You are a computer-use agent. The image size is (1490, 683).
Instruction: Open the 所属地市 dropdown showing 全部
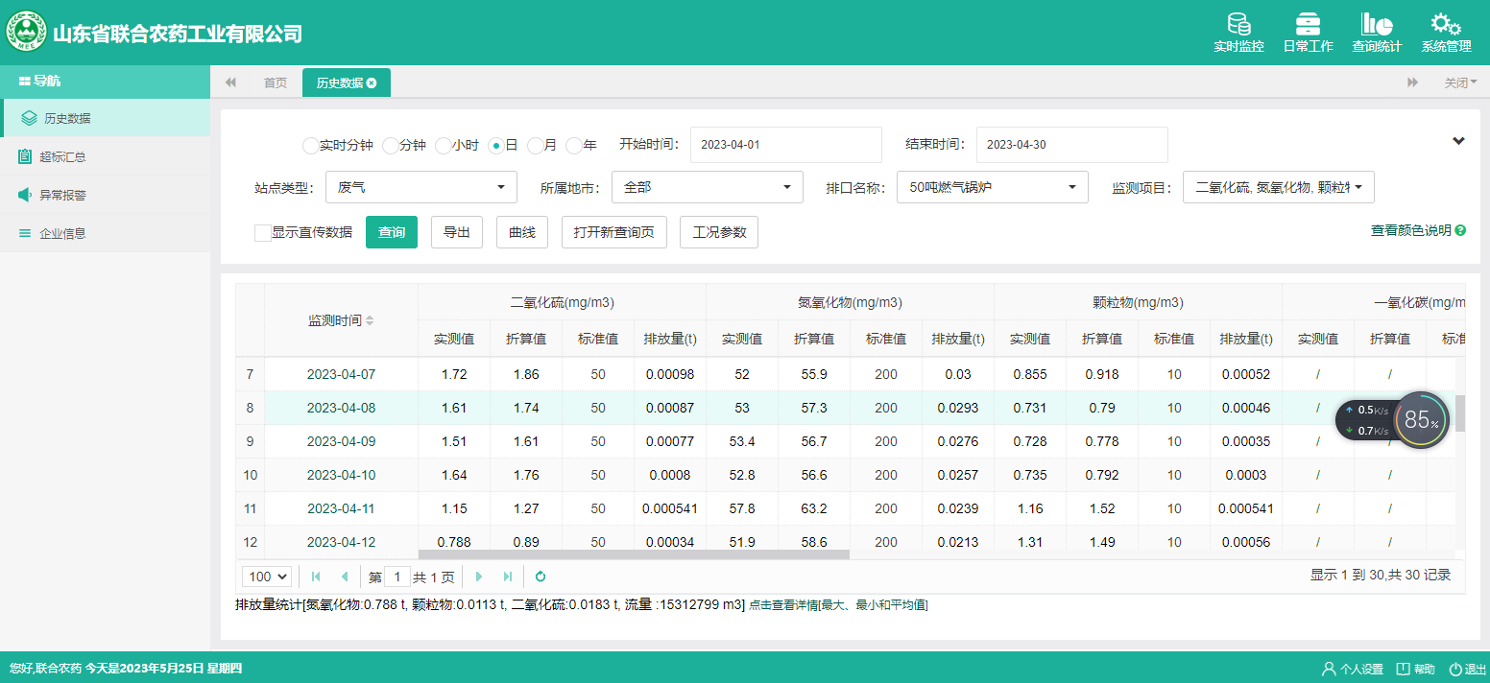tap(708, 187)
